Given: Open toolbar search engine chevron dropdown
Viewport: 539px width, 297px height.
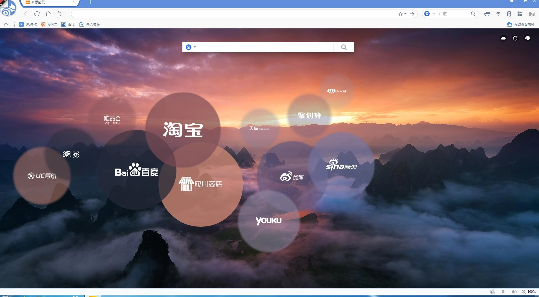Looking at the screenshot, I should pyautogui.click(x=434, y=14).
